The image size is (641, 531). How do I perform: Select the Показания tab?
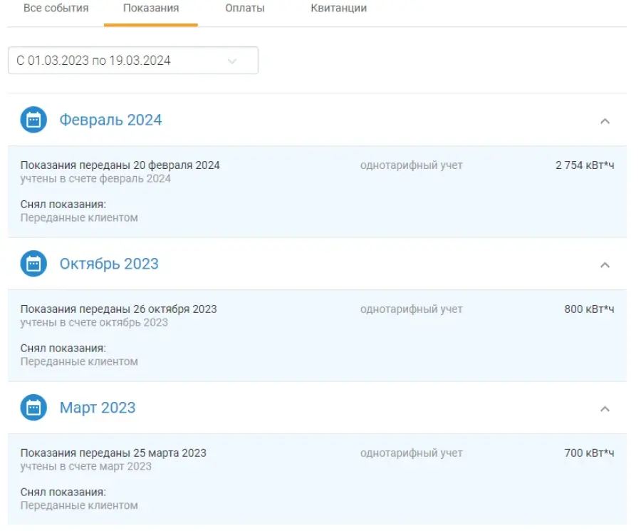pyautogui.click(x=151, y=8)
